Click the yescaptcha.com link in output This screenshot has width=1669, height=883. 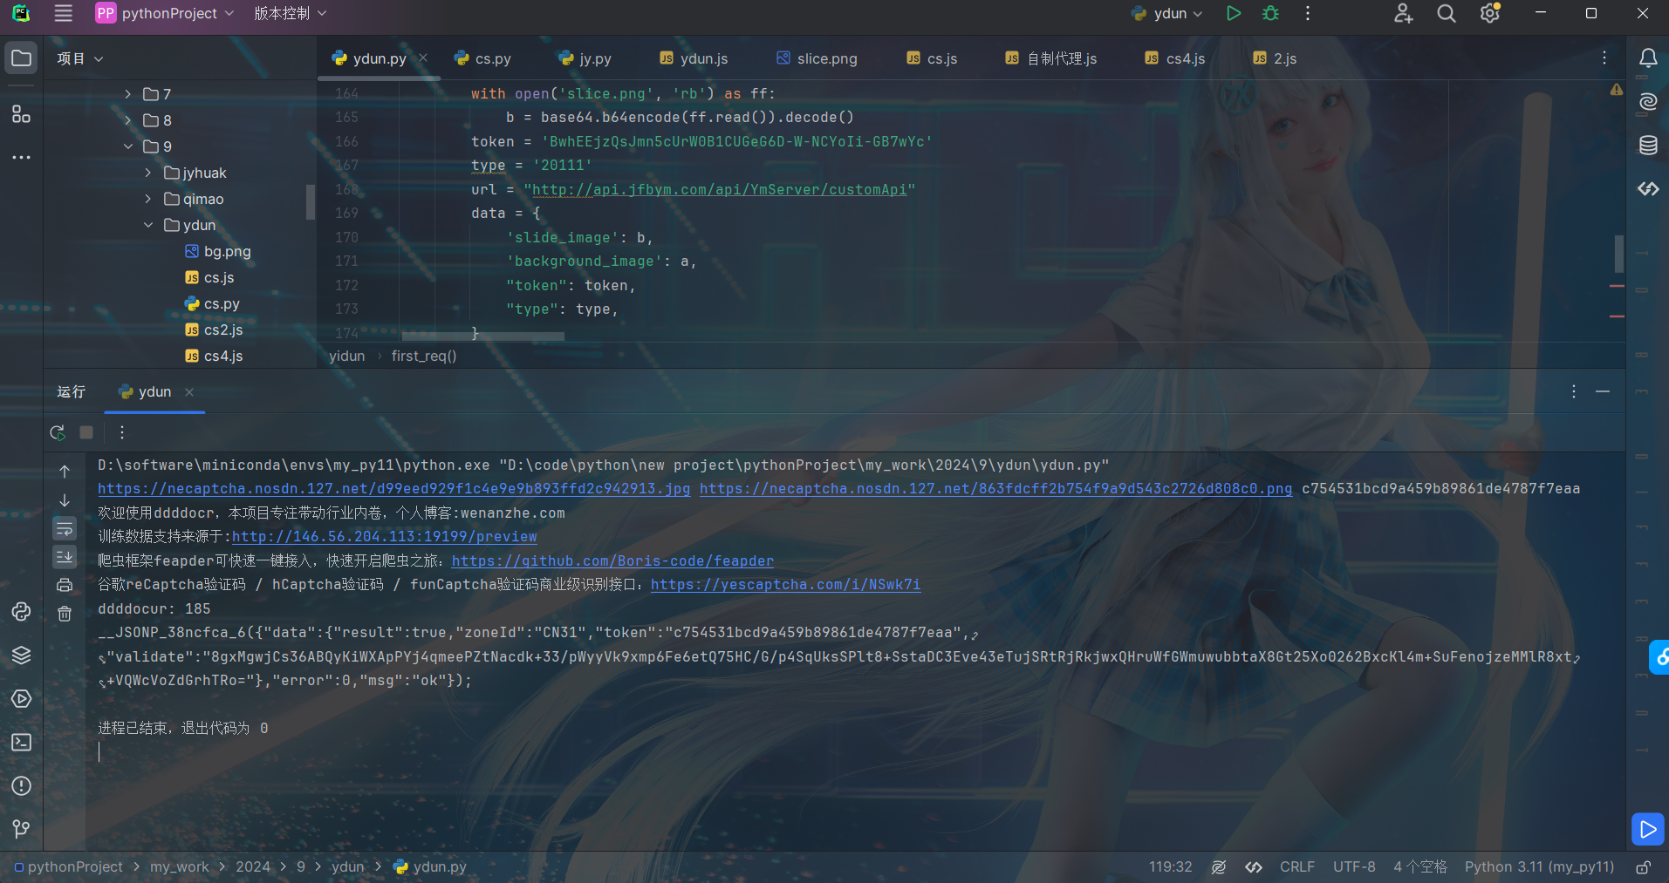785,585
